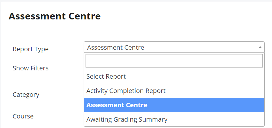Select the Activity Completion Report option

tap(174, 91)
